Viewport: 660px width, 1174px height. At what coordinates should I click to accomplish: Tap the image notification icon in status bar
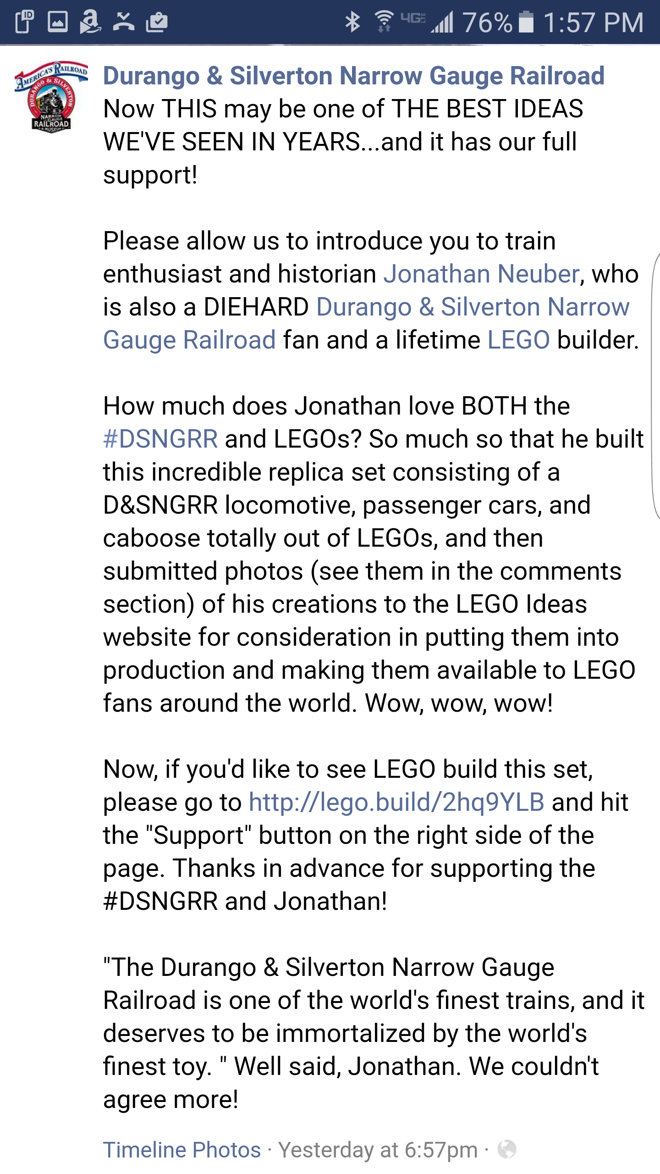click(58, 22)
